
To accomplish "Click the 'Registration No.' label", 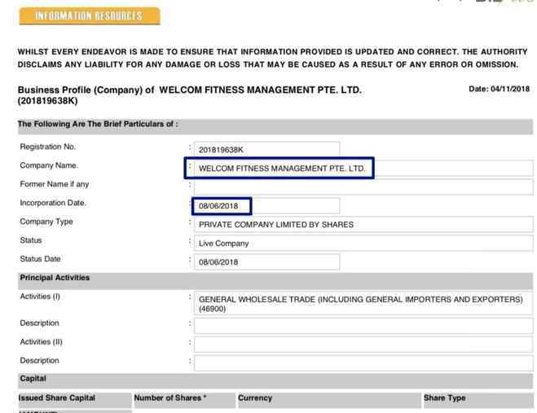I will tap(48, 147).
